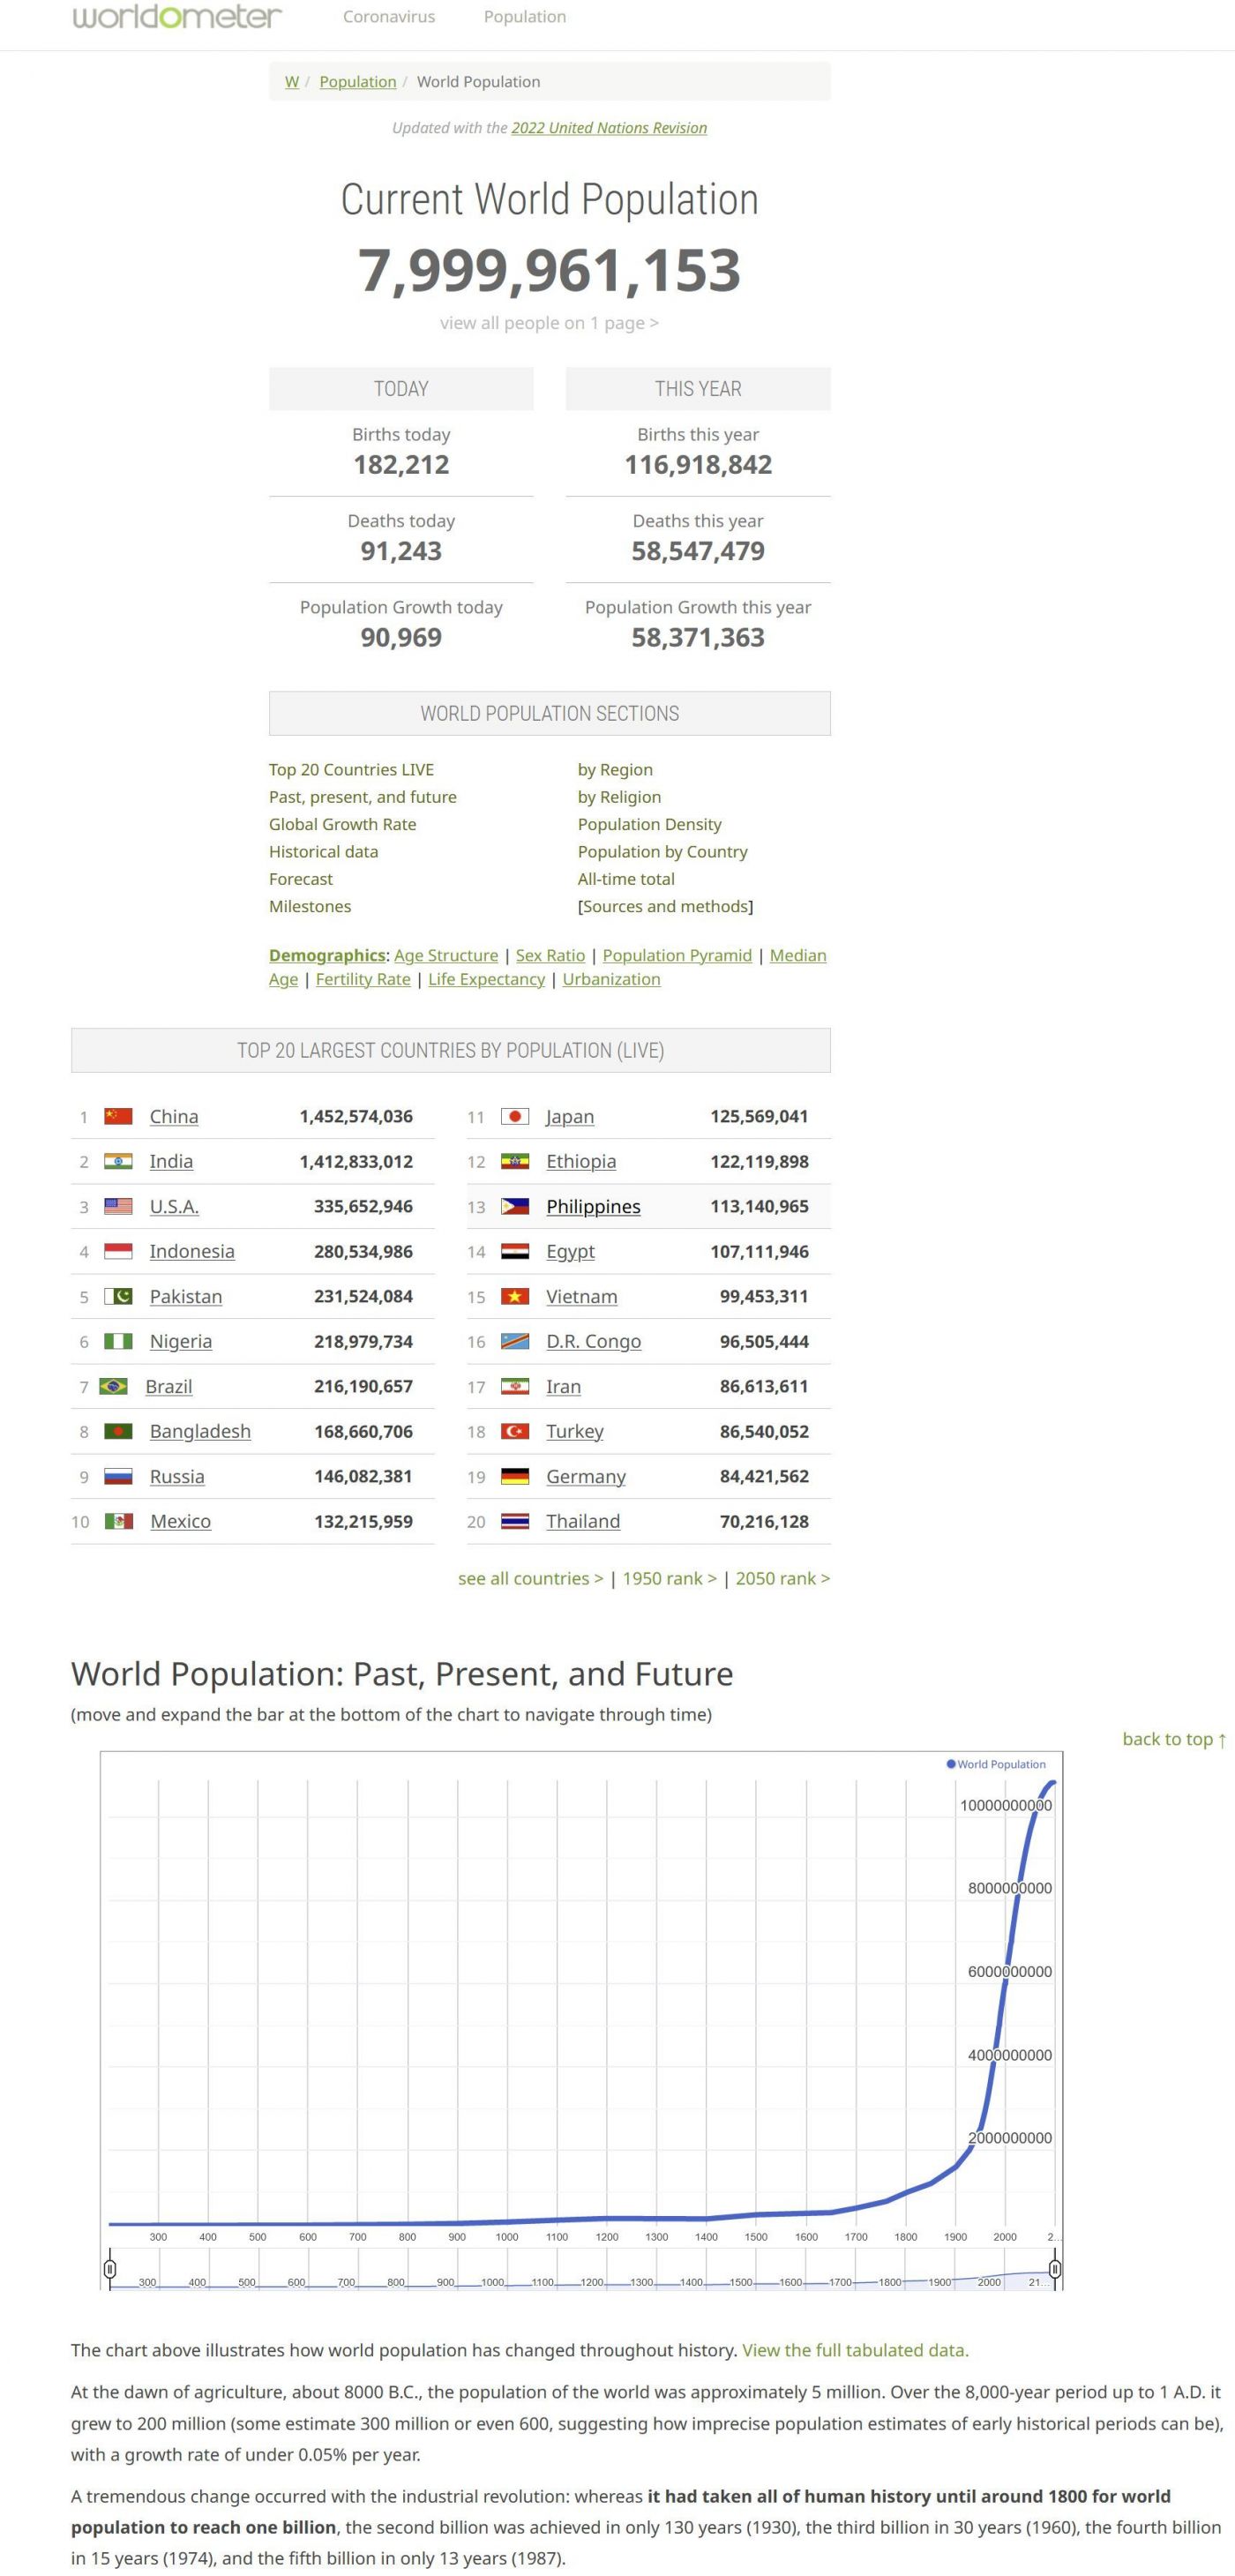The image size is (1235, 2576).
Task: Click the Turkey flag icon
Action: pyautogui.click(x=514, y=1431)
